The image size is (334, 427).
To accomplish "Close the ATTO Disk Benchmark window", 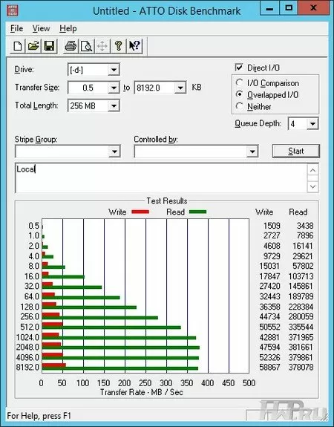I will coord(313,8).
